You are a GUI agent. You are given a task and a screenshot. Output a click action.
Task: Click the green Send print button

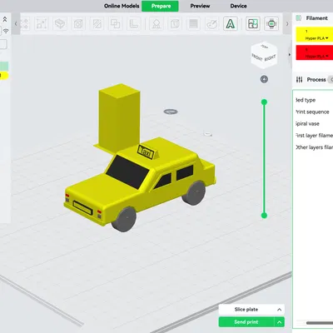[x=246, y=322]
